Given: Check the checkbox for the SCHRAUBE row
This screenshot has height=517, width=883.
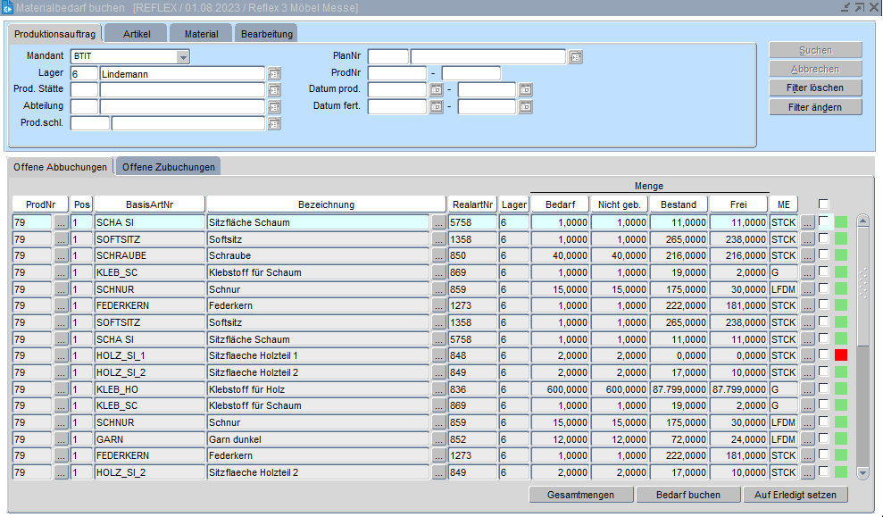Looking at the screenshot, I should 824,255.
